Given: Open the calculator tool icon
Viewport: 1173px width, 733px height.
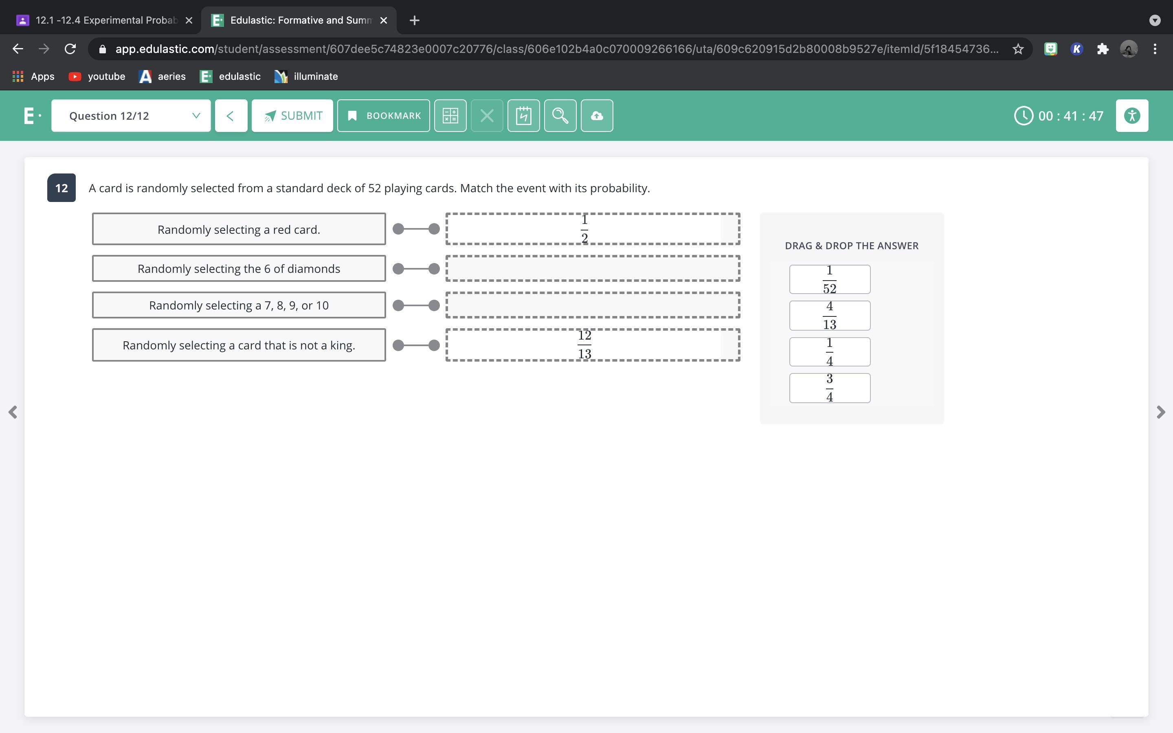Looking at the screenshot, I should (x=450, y=116).
